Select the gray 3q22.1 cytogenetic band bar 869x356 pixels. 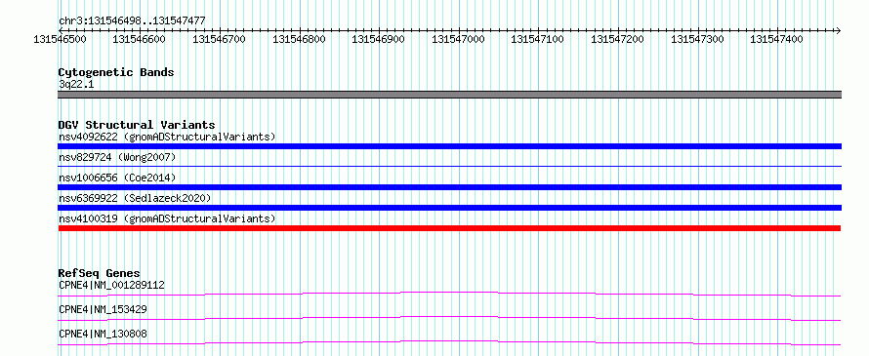pyautogui.click(x=449, y=95)
